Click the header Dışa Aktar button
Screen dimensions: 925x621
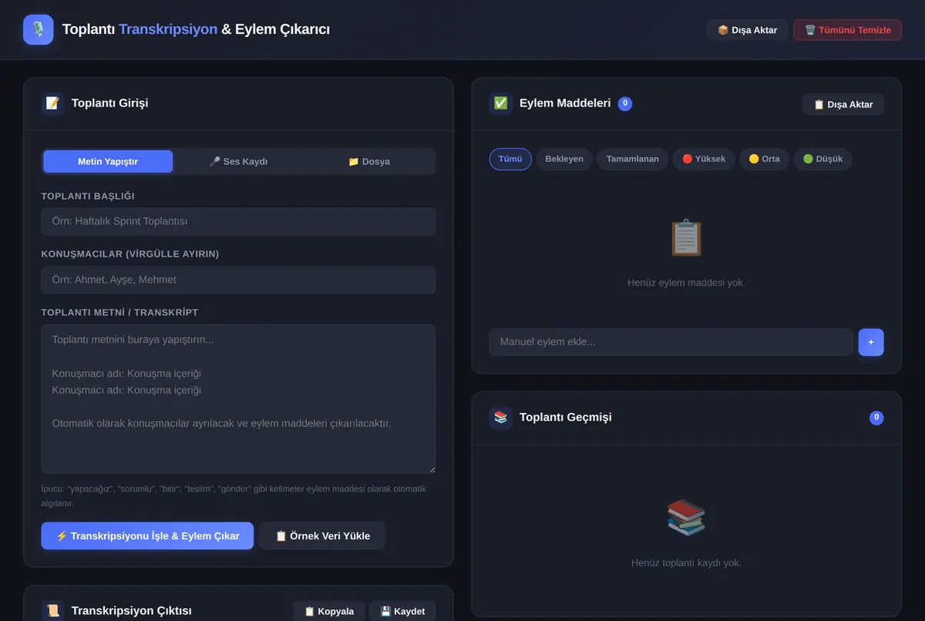[747, 30]
